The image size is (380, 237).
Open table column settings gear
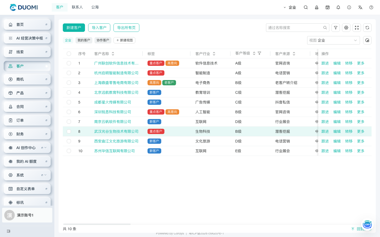[346, 28]
